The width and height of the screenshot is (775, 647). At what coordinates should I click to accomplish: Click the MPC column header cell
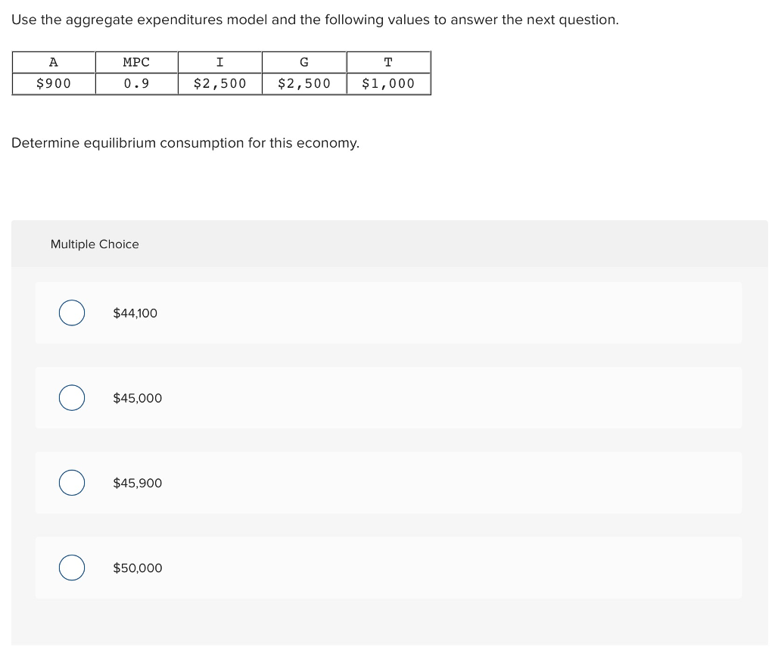[x=136, y=62]
